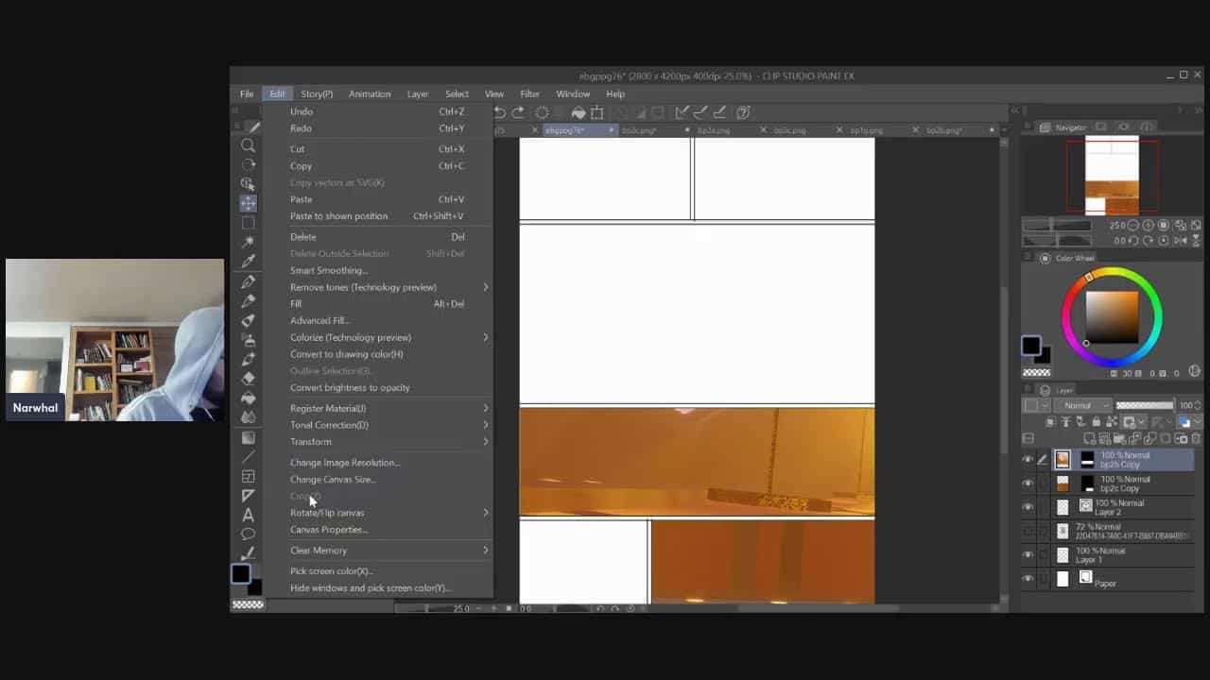Choose the Eraser tool
The width and height of the screenshot is (1210, 680).
point(248,378)
